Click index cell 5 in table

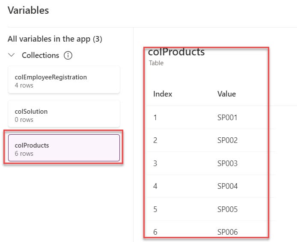click(155, 209)
